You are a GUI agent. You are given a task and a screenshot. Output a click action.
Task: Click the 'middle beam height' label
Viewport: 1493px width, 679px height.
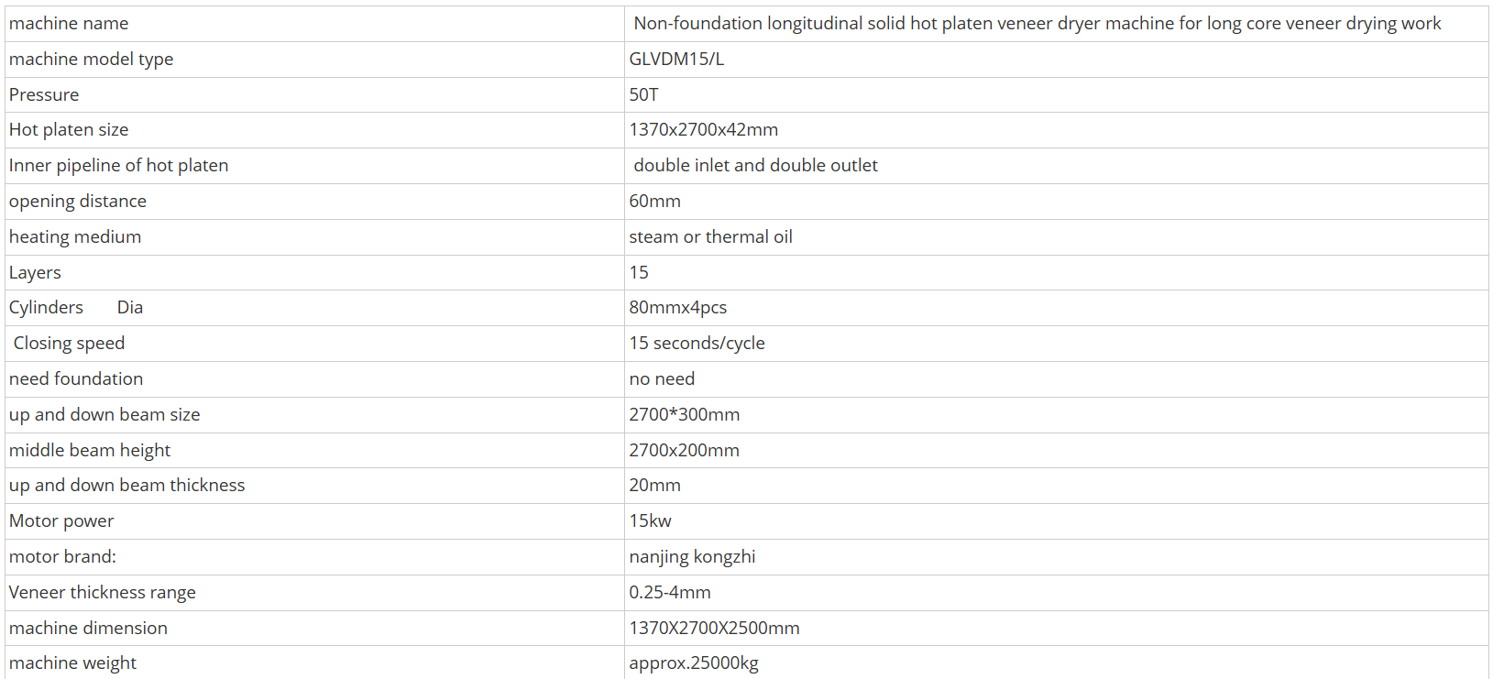(x=90, y=451)
